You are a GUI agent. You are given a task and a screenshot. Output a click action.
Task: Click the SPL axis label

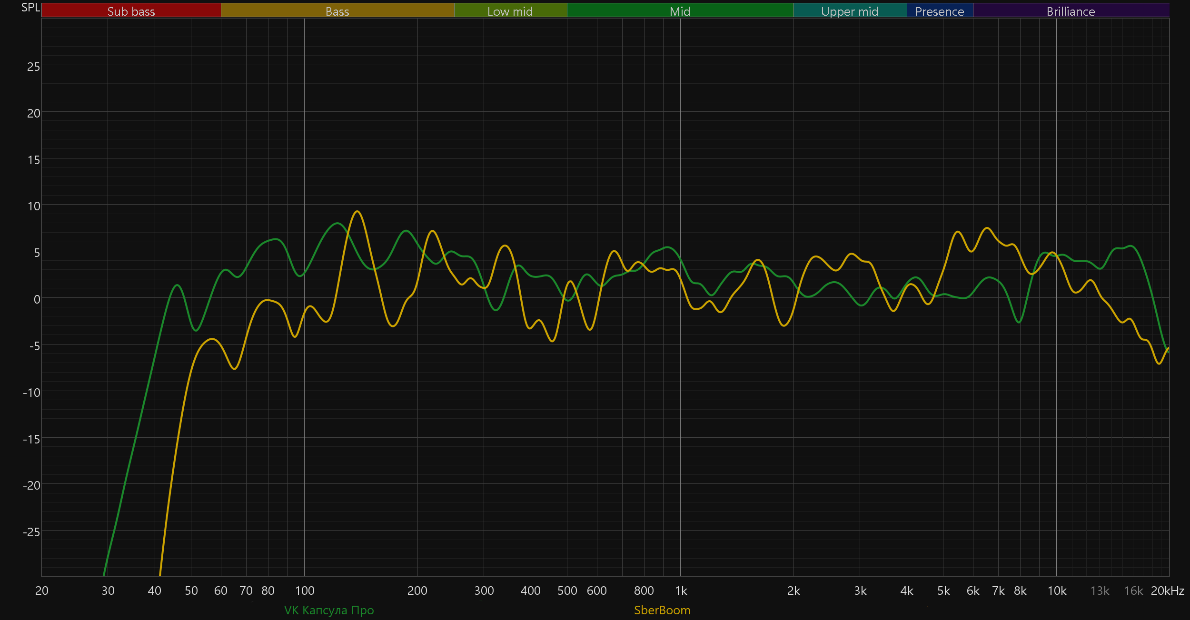click(x=30, y=8)
